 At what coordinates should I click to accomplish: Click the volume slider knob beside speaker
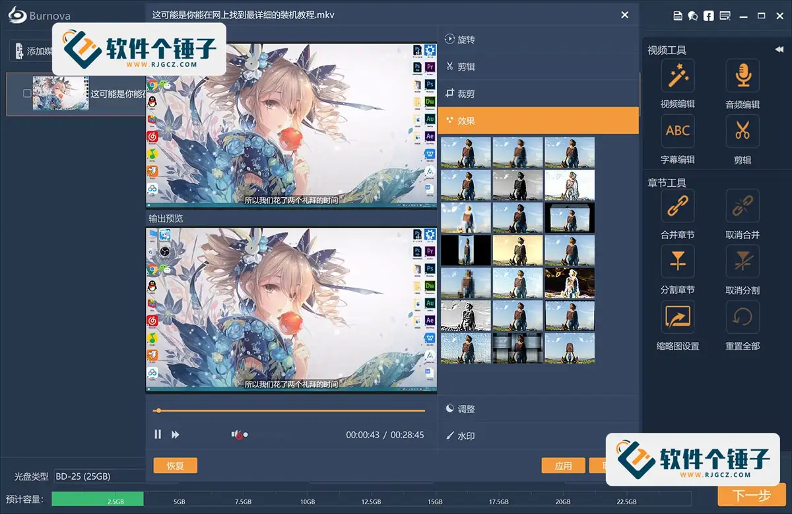click(x=246, y=434)
